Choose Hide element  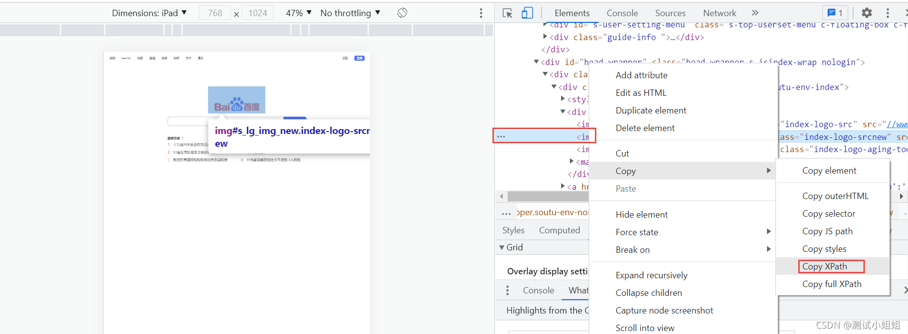(683, 215)
